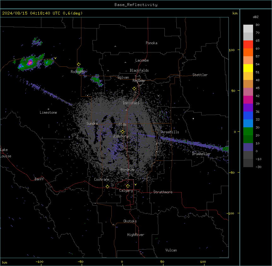Click the yellow marker between Olds and Didsbury

click(x=123, y=132)
